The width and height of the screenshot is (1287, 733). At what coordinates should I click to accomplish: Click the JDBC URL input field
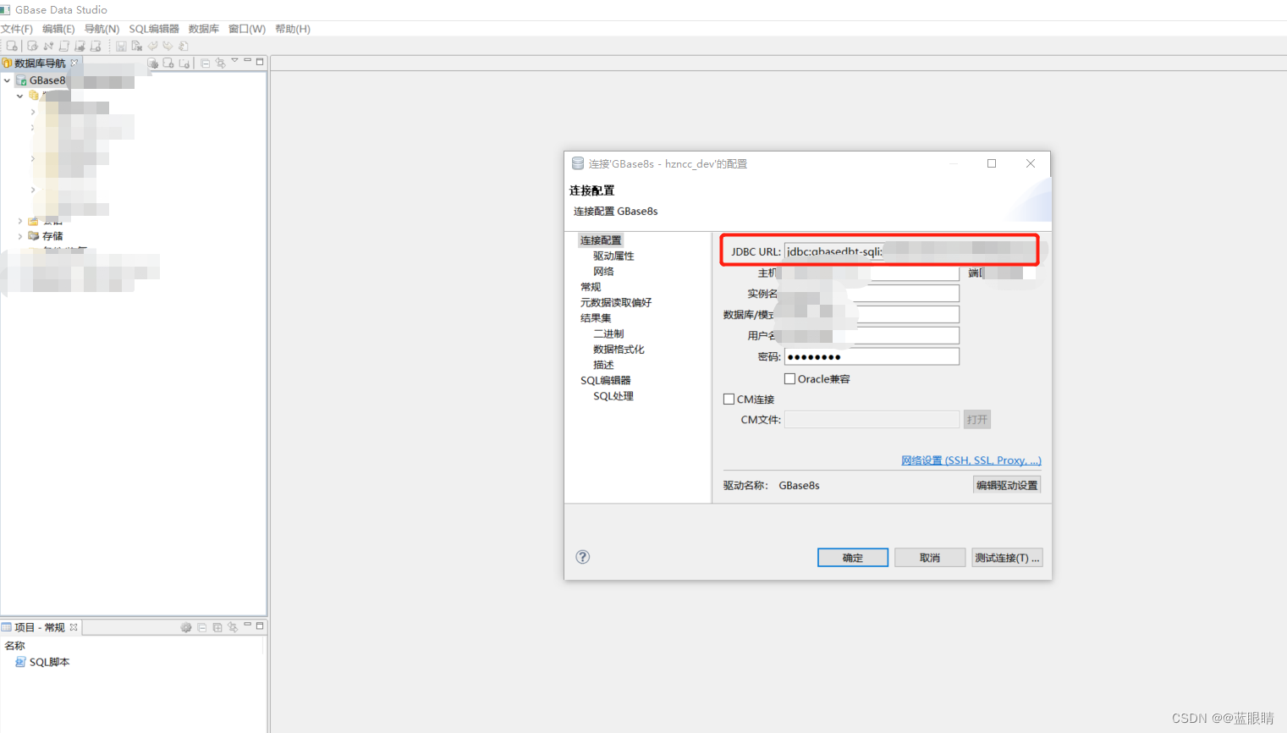pyautogui.click(x=910, y=251)
